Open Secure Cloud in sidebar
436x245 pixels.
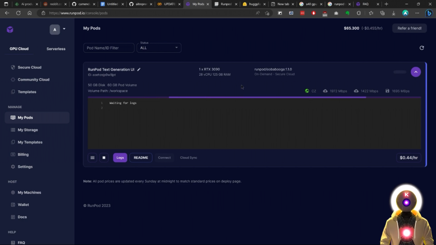(x=29, y=67)
